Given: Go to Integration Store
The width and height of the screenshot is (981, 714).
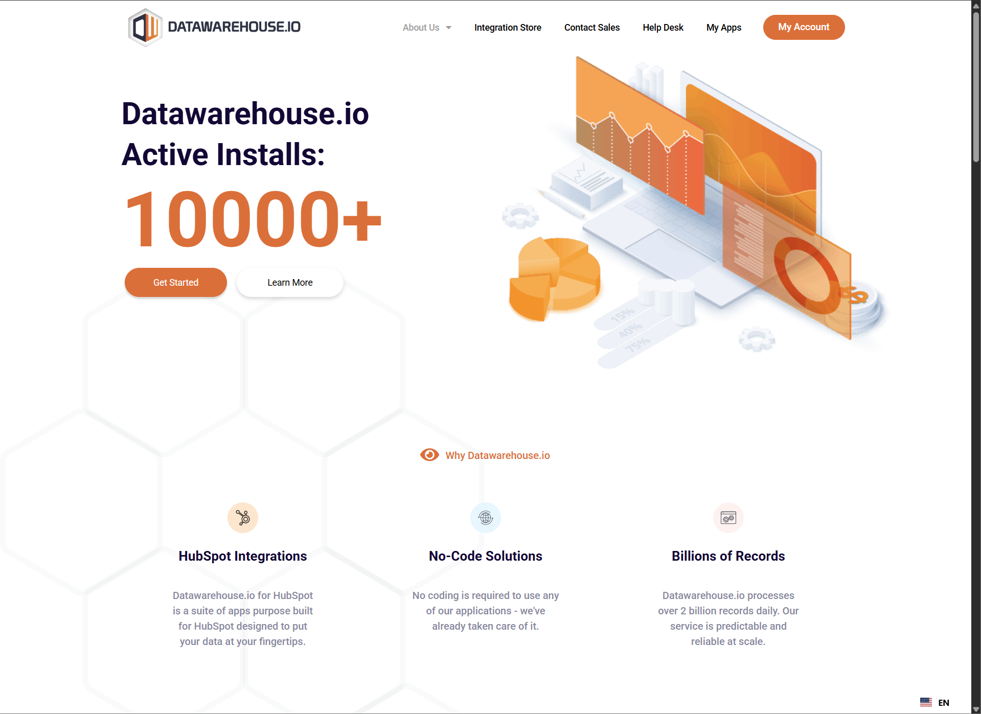Looking at the screenshot, I should coord(508,28).
